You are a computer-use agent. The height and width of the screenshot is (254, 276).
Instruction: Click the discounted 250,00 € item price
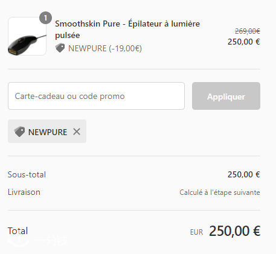244,42
